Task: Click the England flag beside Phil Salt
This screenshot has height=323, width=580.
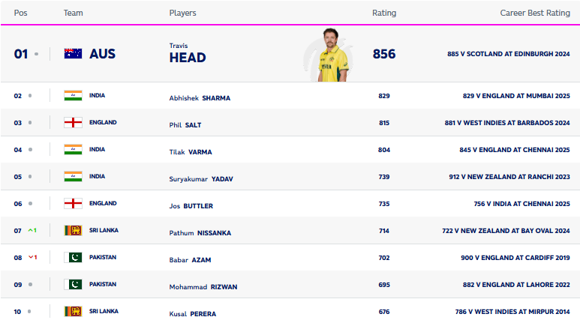Action: (x=73, y=122)
